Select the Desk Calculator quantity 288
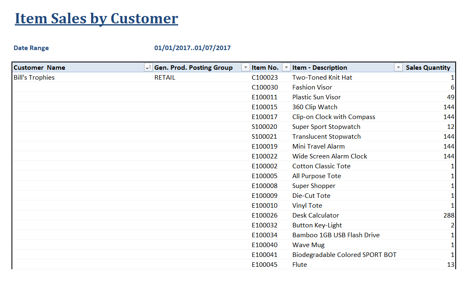Screen dimensions: 468x282 (449, 215)
